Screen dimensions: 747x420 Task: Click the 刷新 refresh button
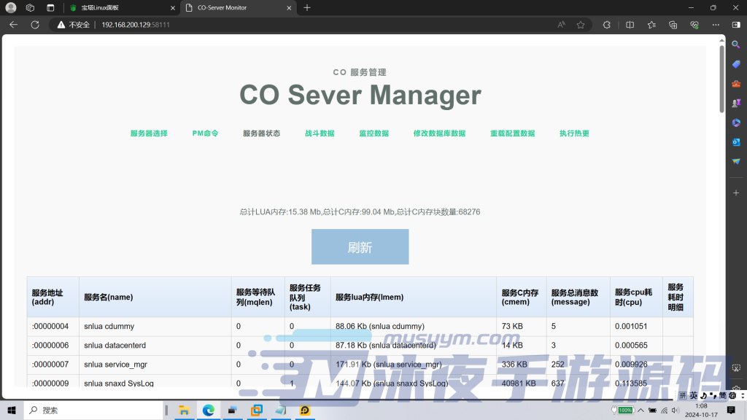pyautogui.click(x=360, y=246)
